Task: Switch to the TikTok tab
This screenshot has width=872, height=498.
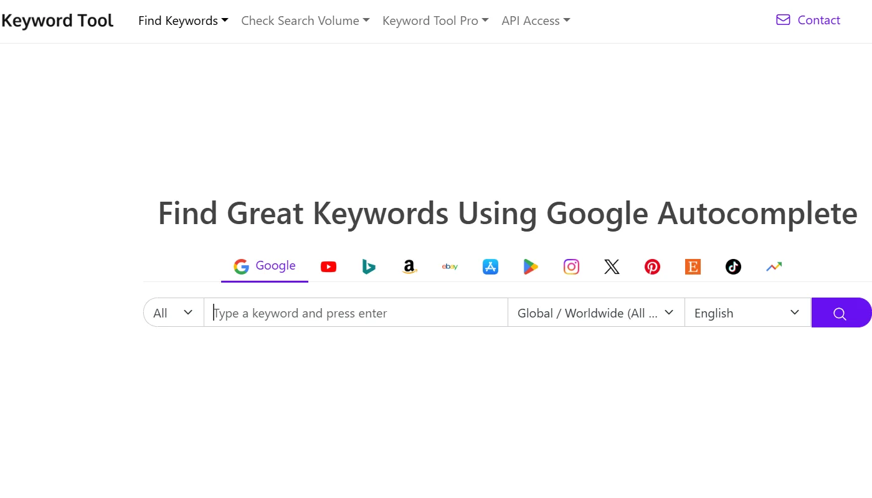Action: [733, 267]
